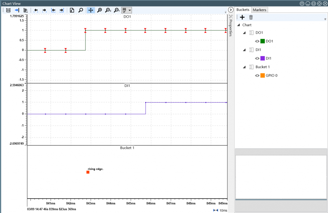Collapse the Chart tree node

(x=238, y=25)
